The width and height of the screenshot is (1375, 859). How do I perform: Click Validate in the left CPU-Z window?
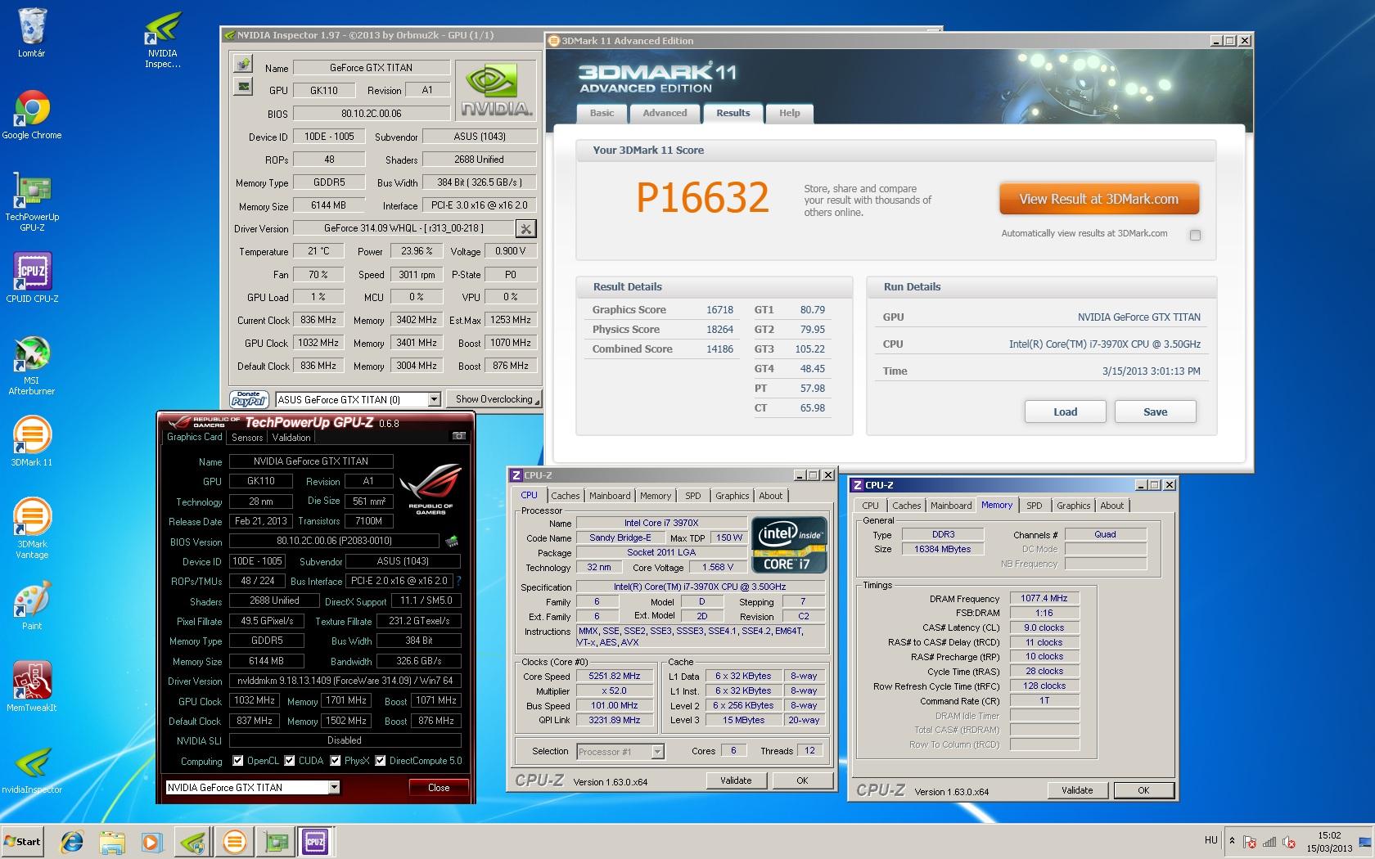(x=736, y=780)
